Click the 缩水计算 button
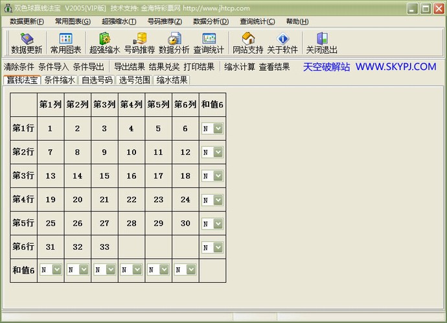This screenshot has width=447, height=323. click(240, 67)
